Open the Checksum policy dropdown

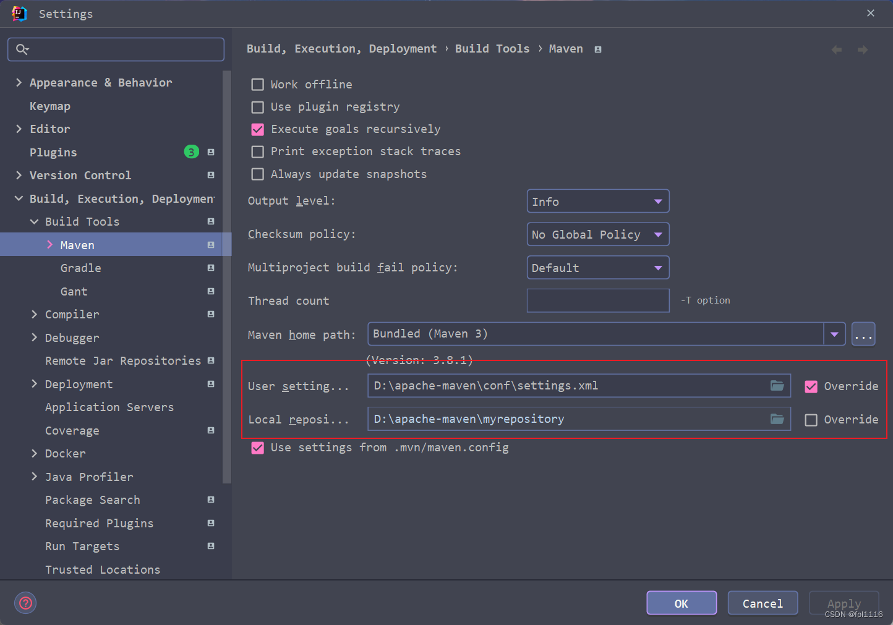pyautogui.click(x=598, y=234)
